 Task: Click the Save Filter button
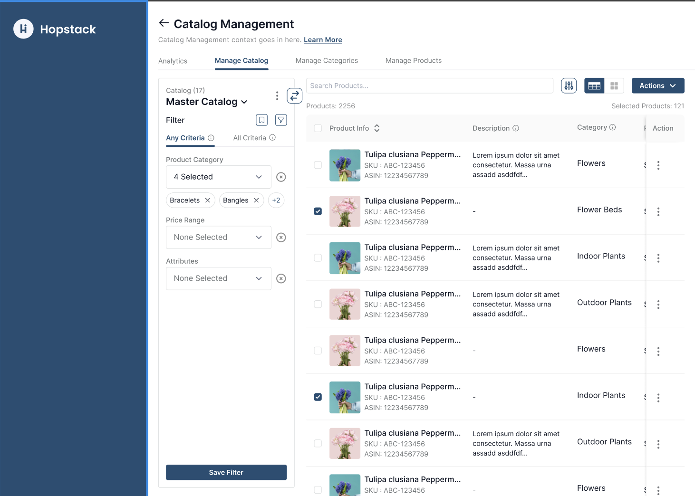click(226, 472)
